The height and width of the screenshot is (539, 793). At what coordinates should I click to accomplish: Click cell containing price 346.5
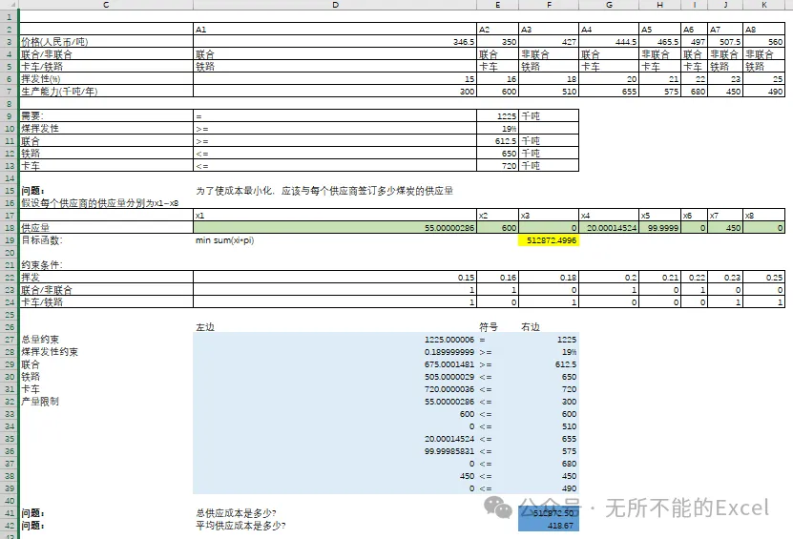pos(335,41)
